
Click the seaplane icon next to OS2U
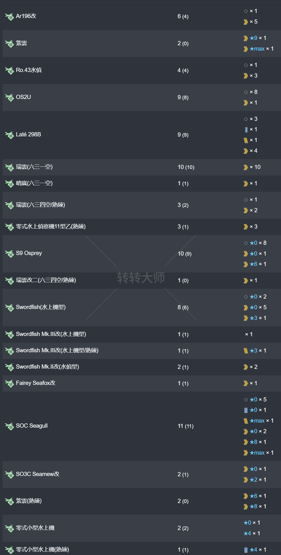coord(10,98)
